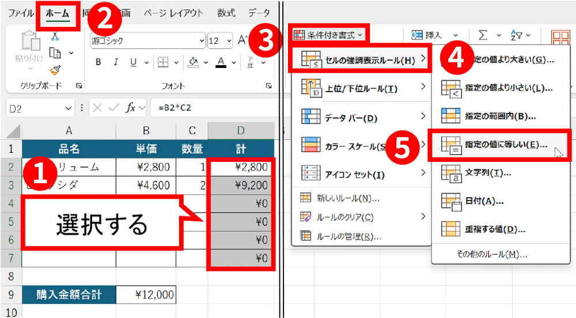Screen dimensions: 576x318
Task: Select the format painter brush
Action: 55,70
